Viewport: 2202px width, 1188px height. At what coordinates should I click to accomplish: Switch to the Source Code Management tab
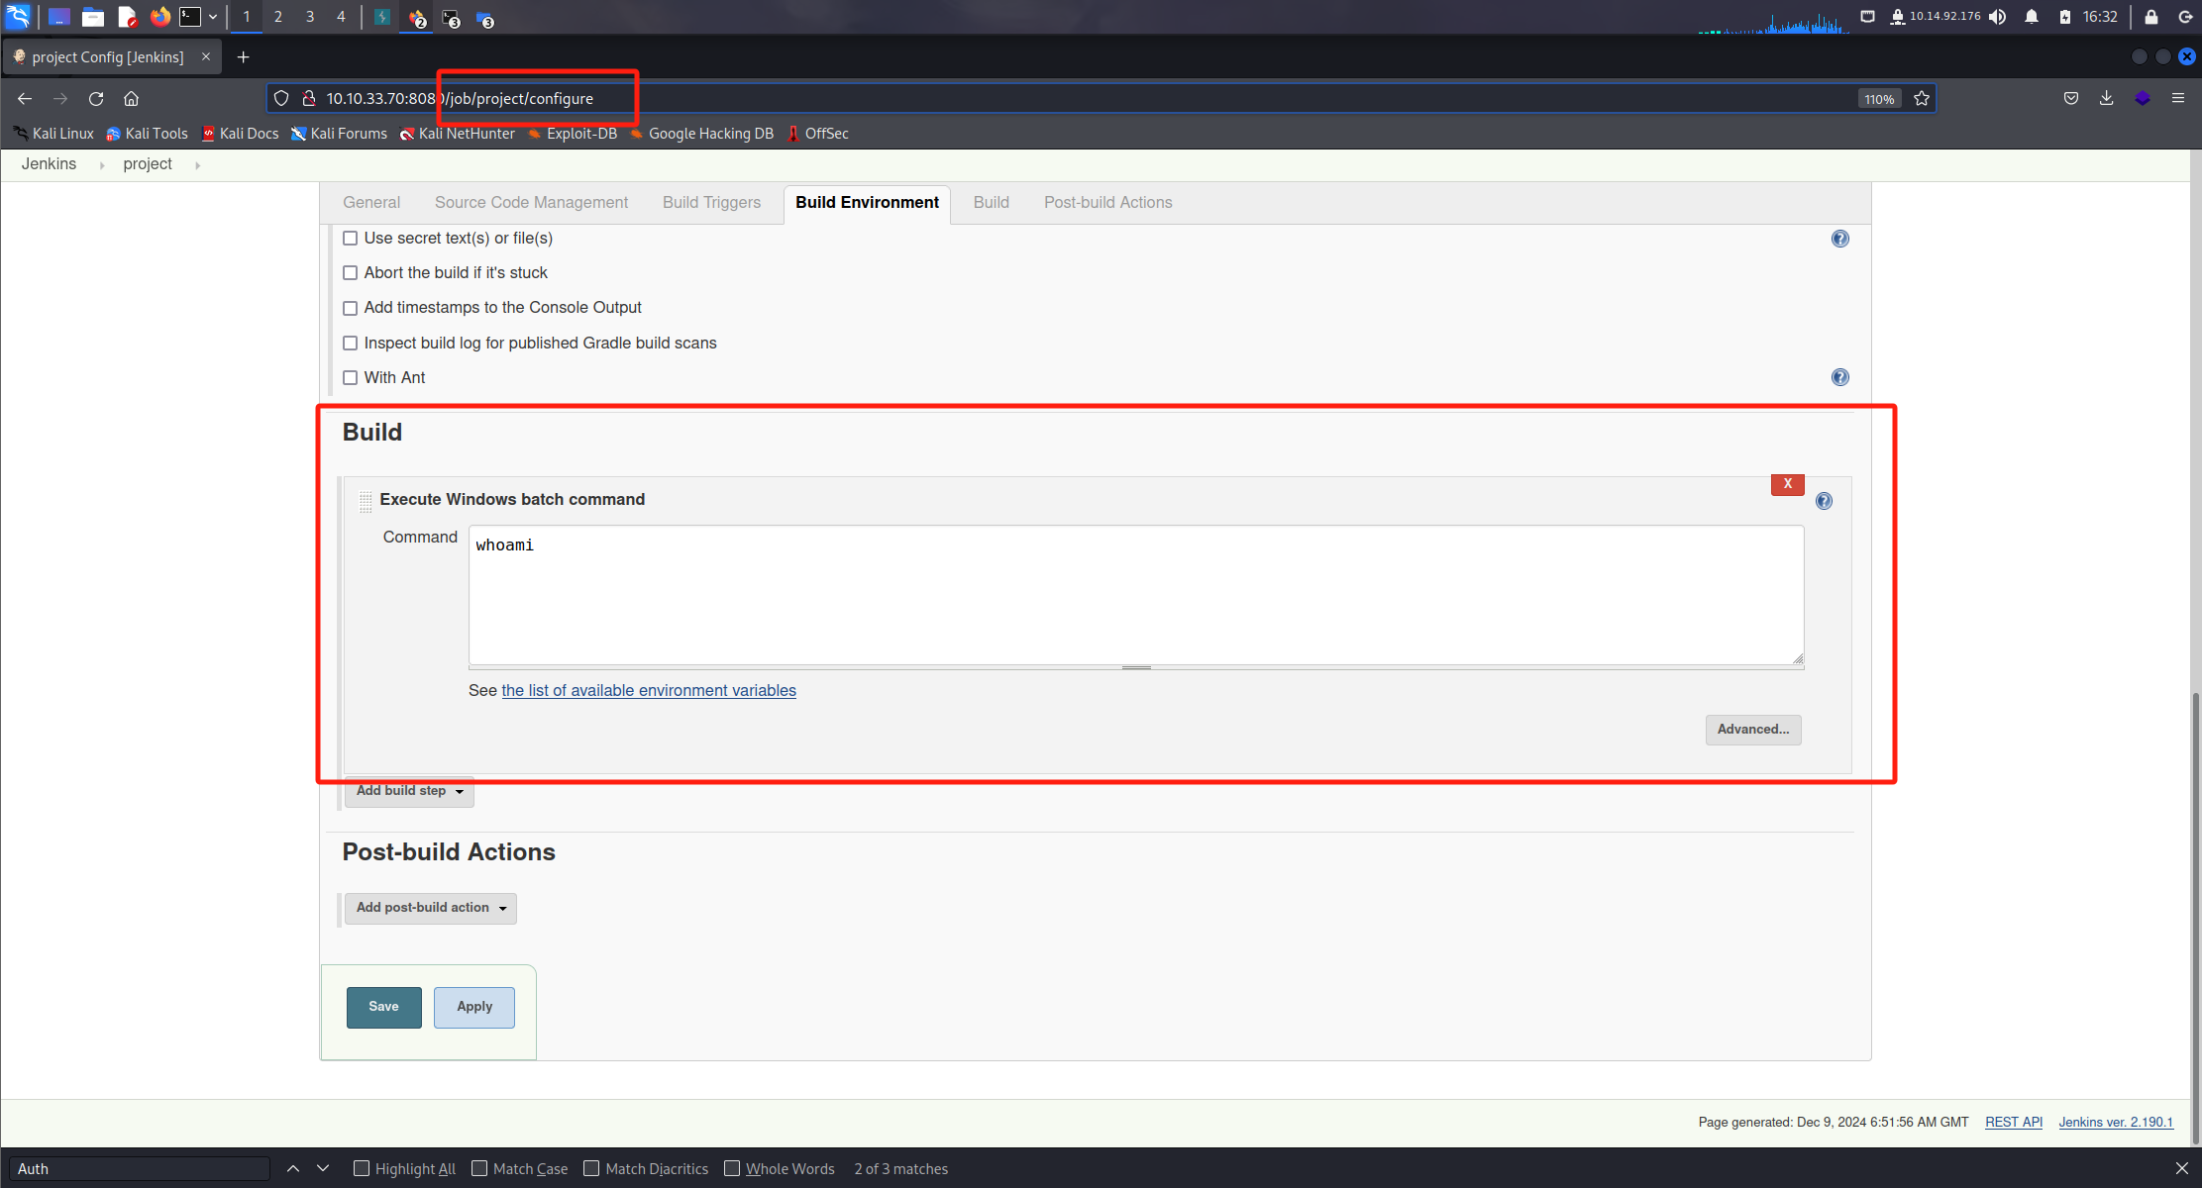click(x=531, y=203)
